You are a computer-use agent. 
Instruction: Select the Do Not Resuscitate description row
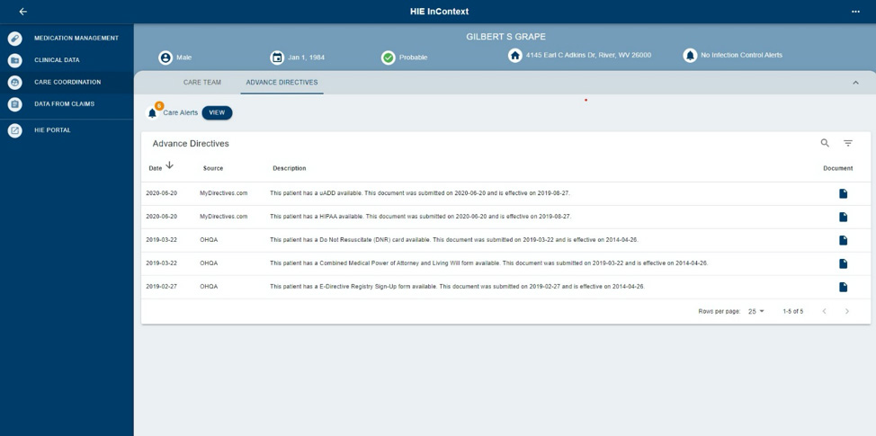point(453,239)
